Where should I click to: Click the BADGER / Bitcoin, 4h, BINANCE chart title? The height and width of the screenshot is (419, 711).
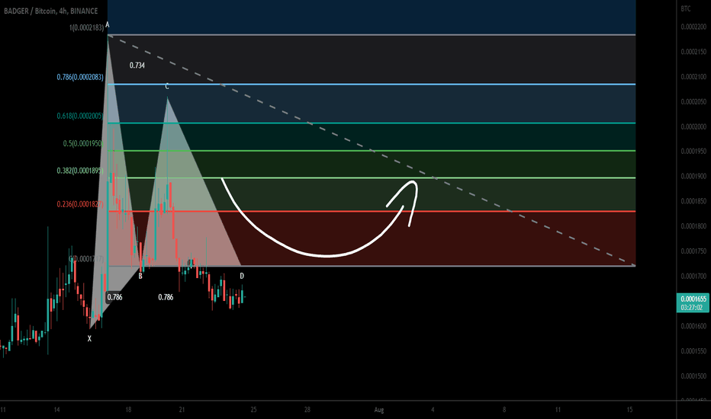[x=51, y=11]
